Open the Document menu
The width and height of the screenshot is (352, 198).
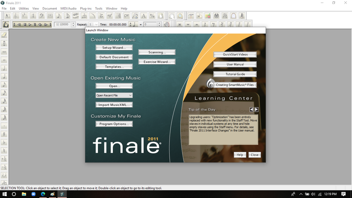(x=50, y=9)
